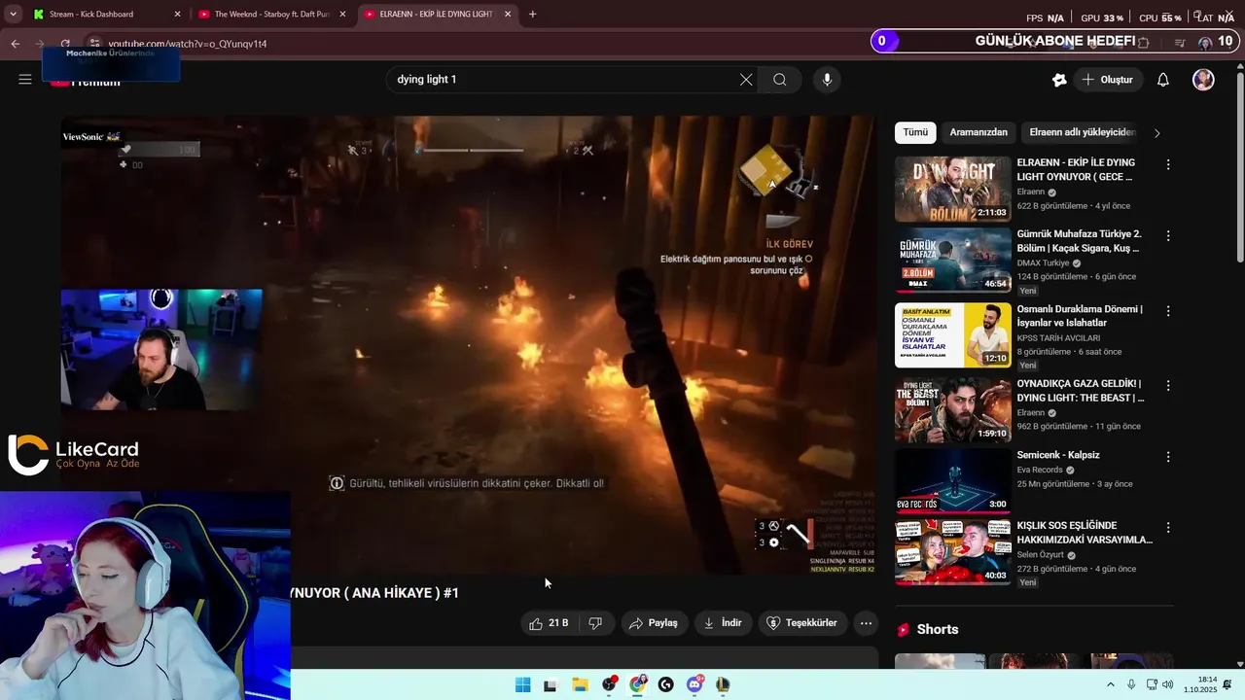Clear the search box with the X
The height and width of the screenshot is (700, 1245).
click(x=746, y=80)
